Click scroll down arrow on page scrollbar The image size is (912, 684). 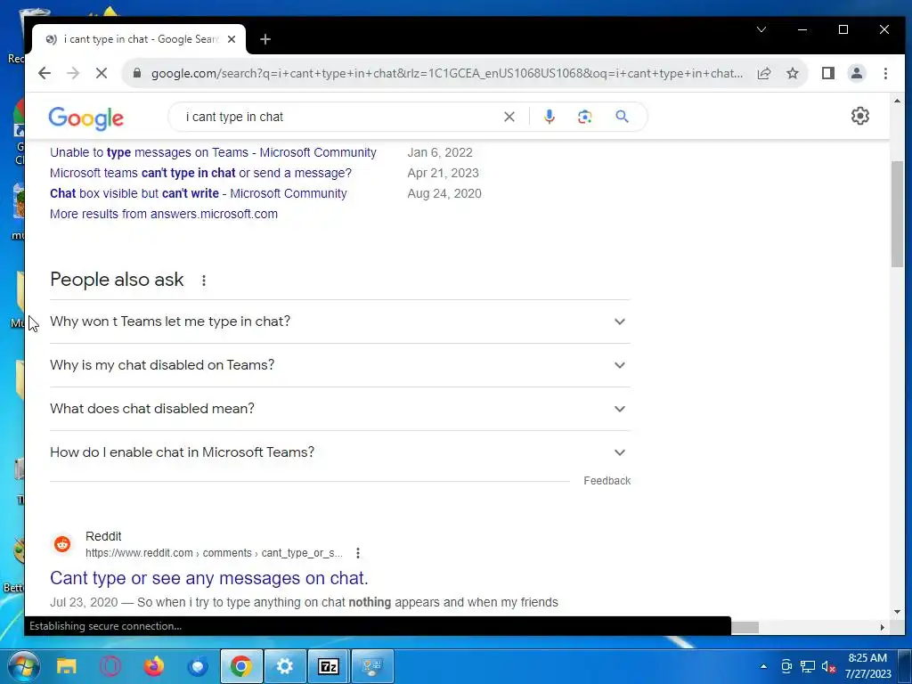(896, 612)
